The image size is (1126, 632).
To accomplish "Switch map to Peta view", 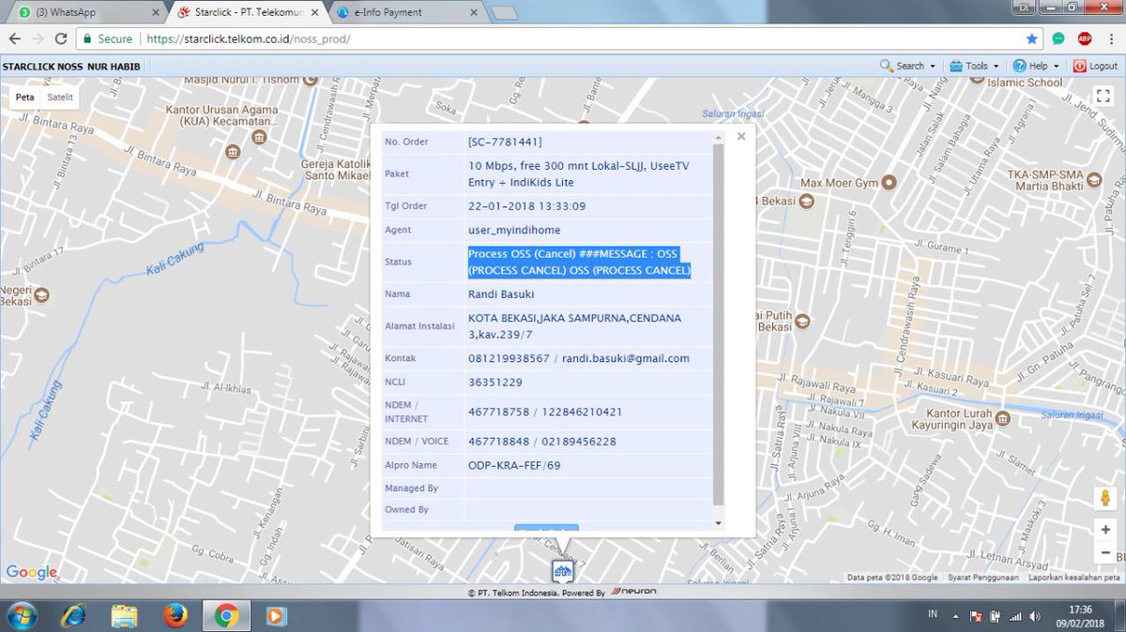I will pyautogui.click(x=24, y=97).
